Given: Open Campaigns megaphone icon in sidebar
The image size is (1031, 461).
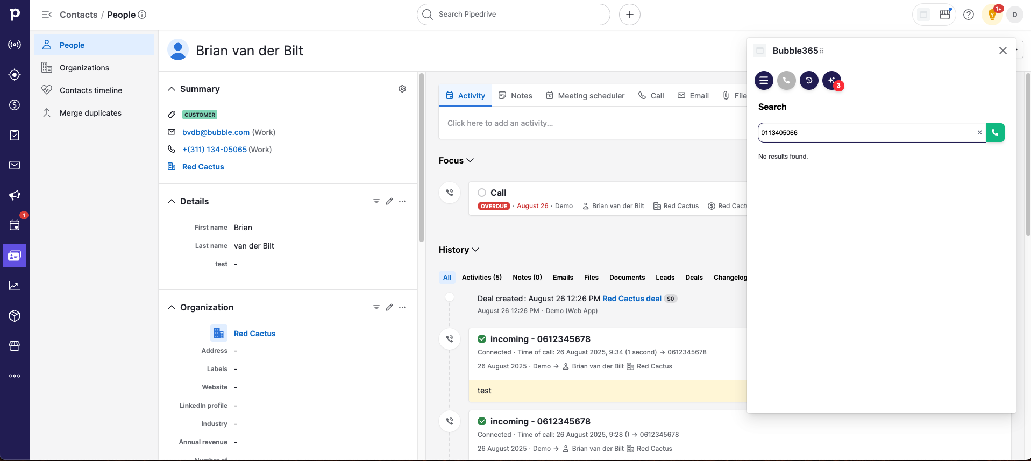Looking at the screenshot, I should point(15,195).
